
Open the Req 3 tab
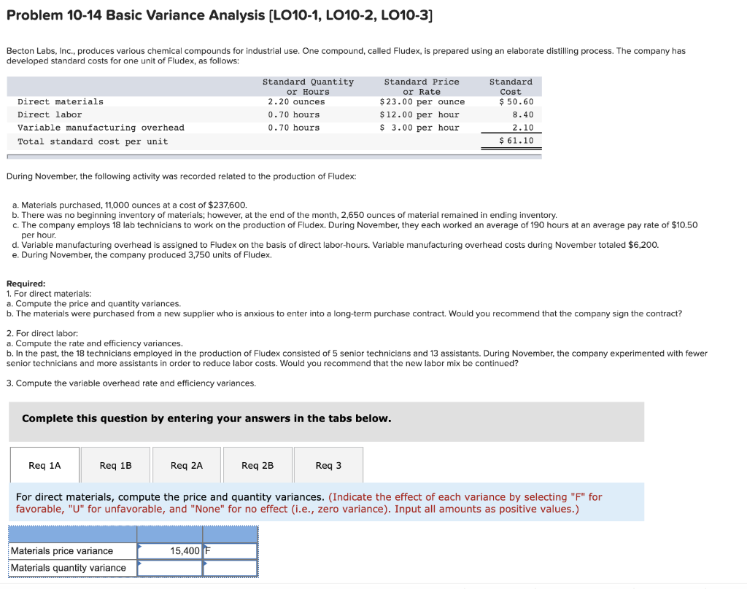click(x=328, y=464)
